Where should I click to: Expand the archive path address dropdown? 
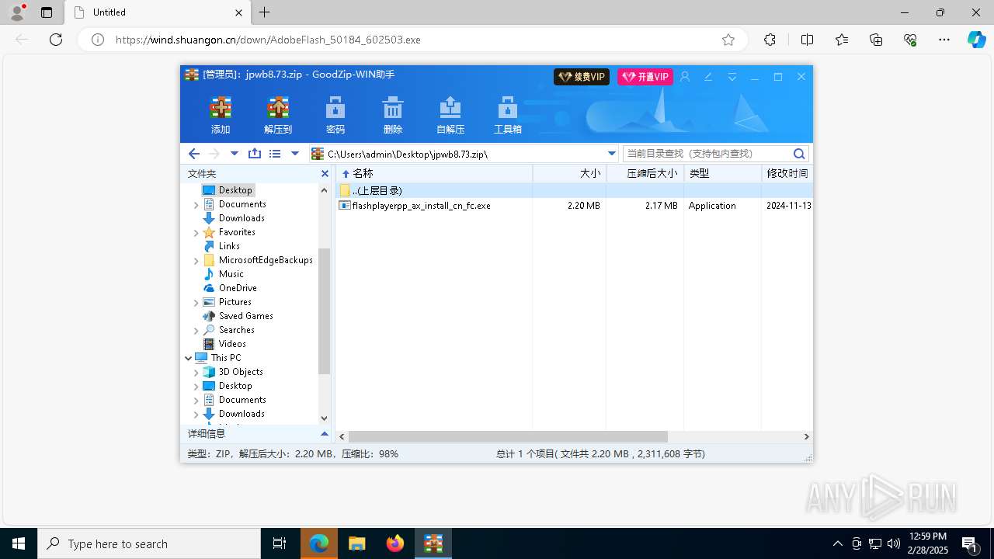point(611,154)
